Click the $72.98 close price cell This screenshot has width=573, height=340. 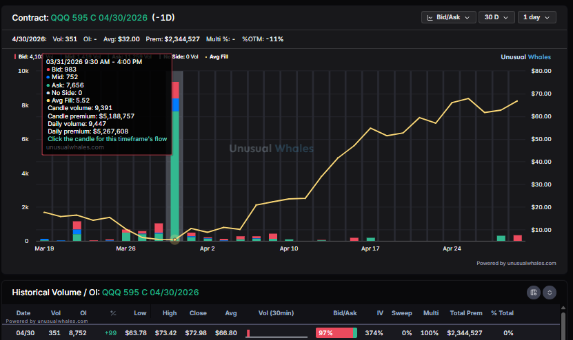click(196, 333)
